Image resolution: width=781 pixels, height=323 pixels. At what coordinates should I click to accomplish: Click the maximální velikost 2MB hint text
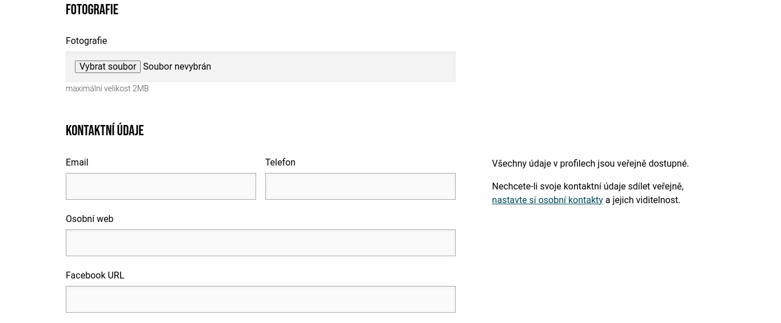coord(107,89)
